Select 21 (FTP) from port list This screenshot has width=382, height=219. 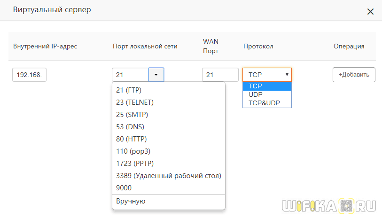[x=129, y=90]
